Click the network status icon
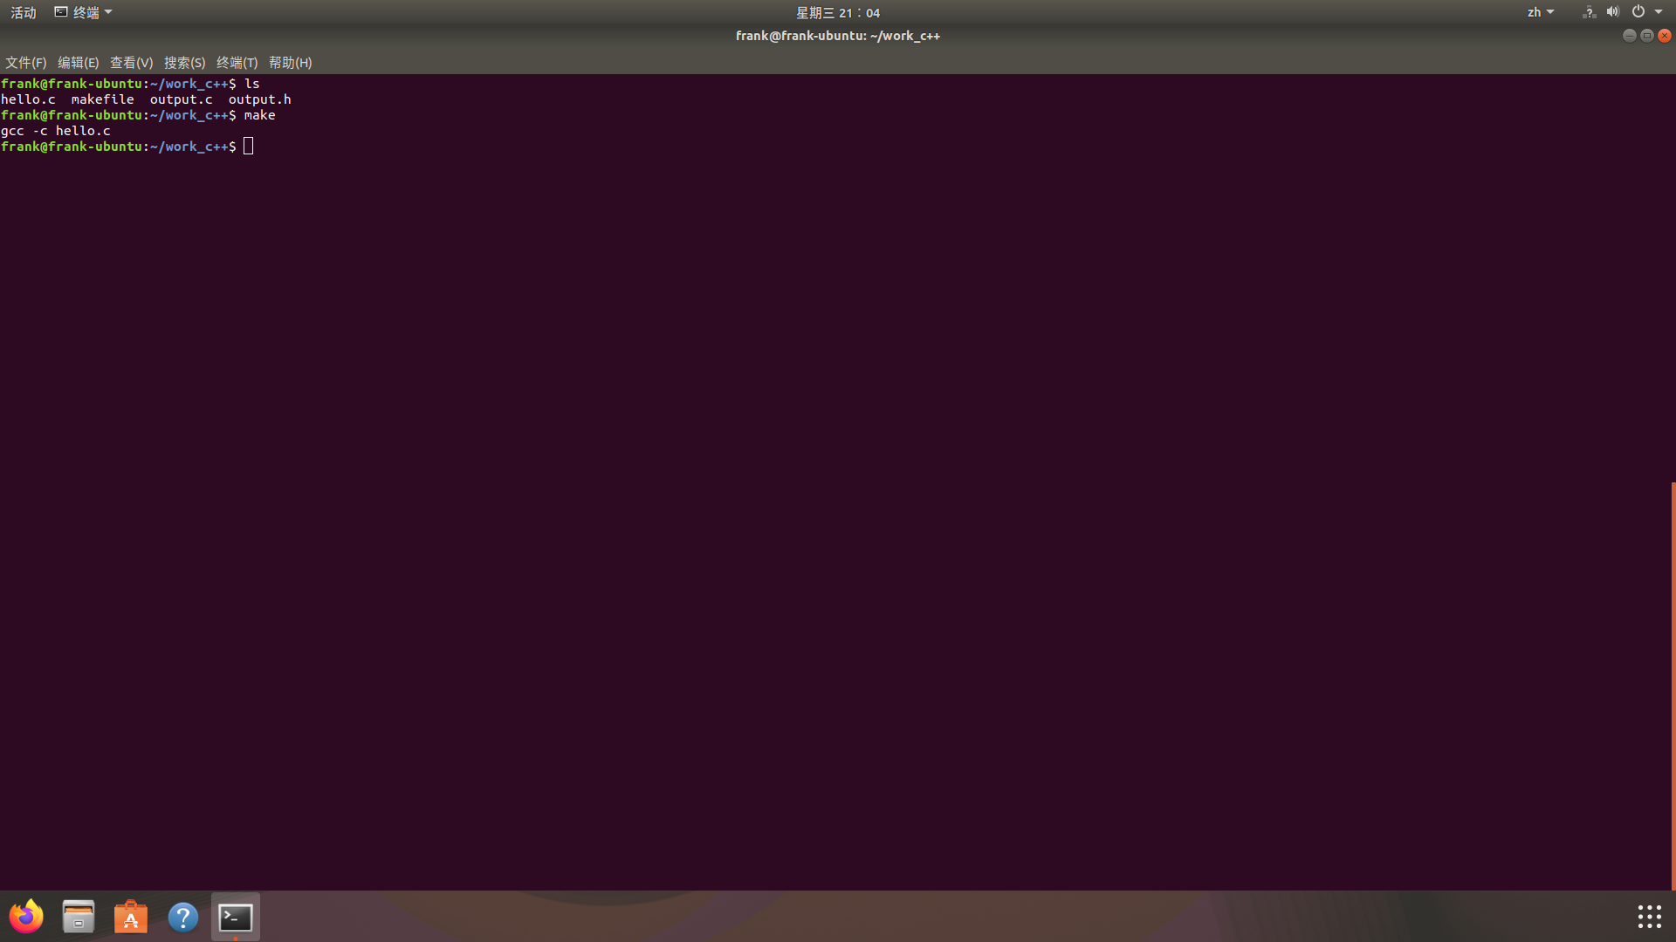The image size is (1676, 942). click(1589, 12)
